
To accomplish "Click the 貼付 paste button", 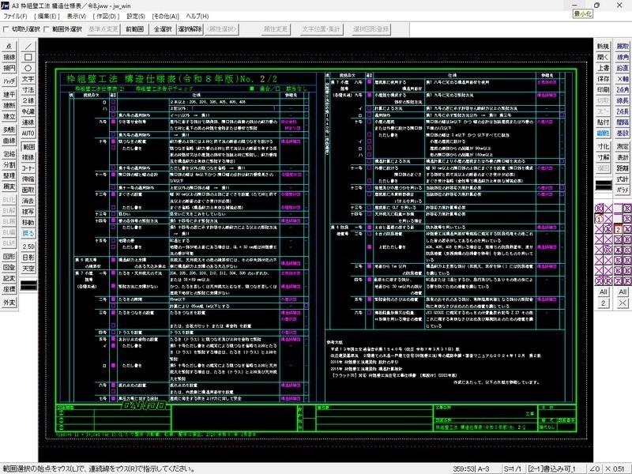I will [x=604, y=122].
